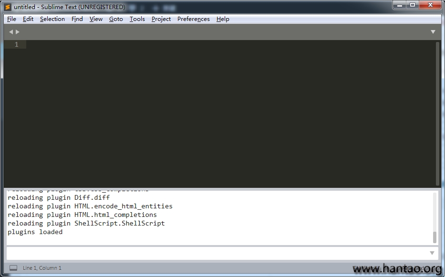
Task: Open the Help menu
Action: point(223,19)
